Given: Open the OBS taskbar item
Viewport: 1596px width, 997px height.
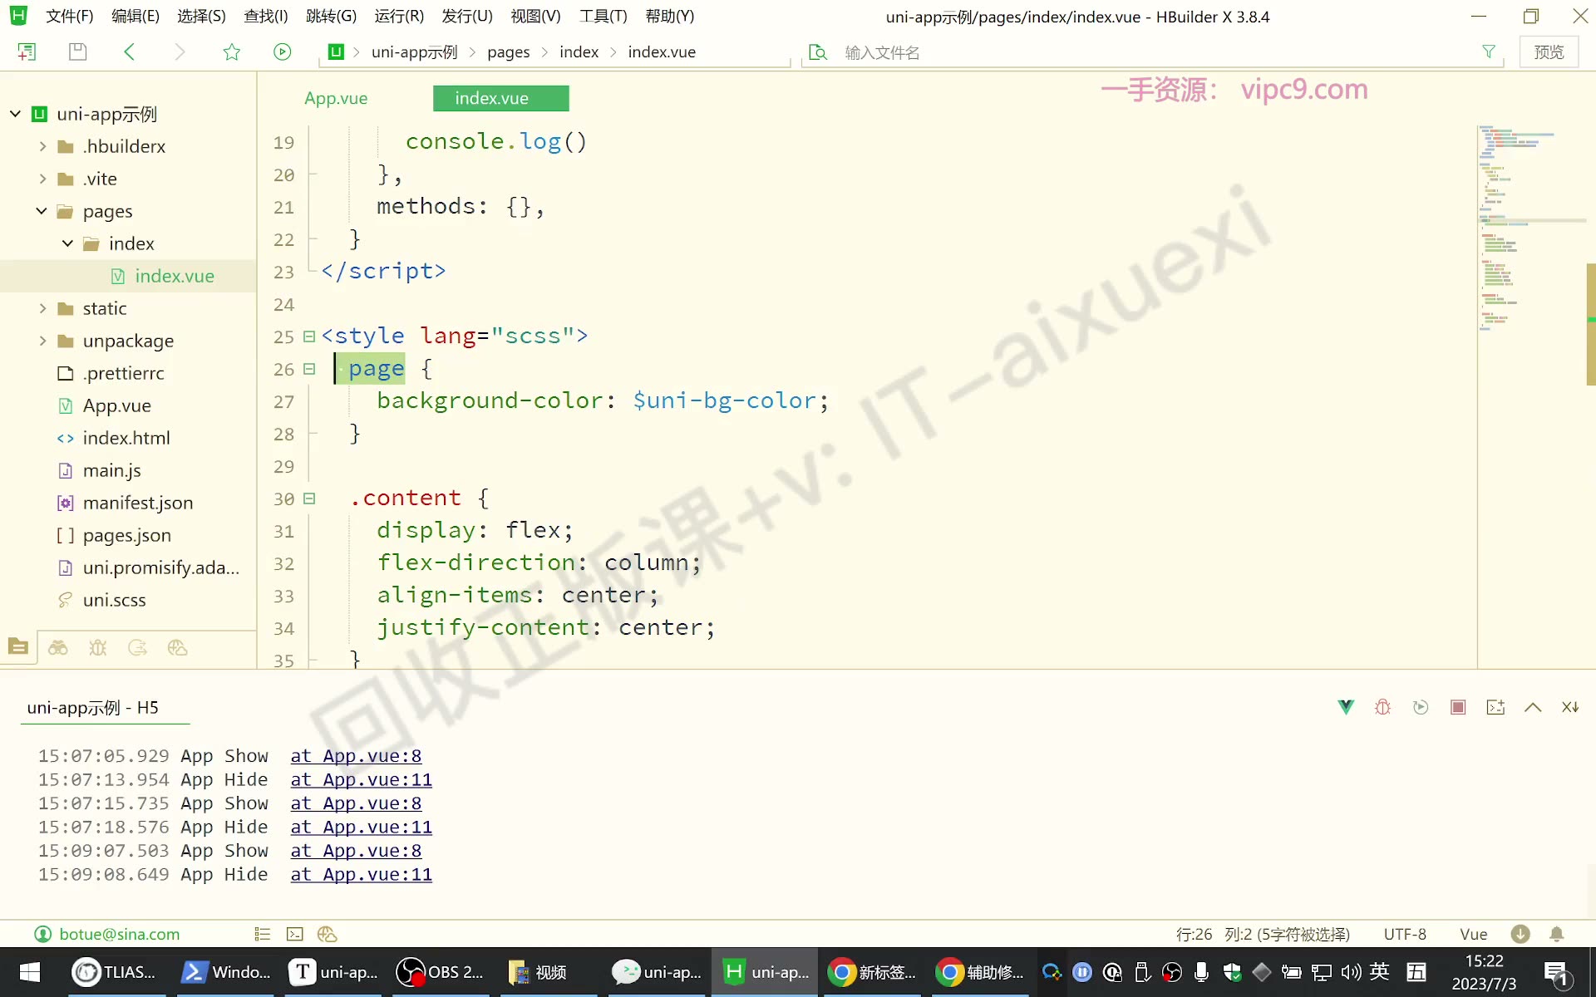Looking at the screenshot, I should point(441,972).
